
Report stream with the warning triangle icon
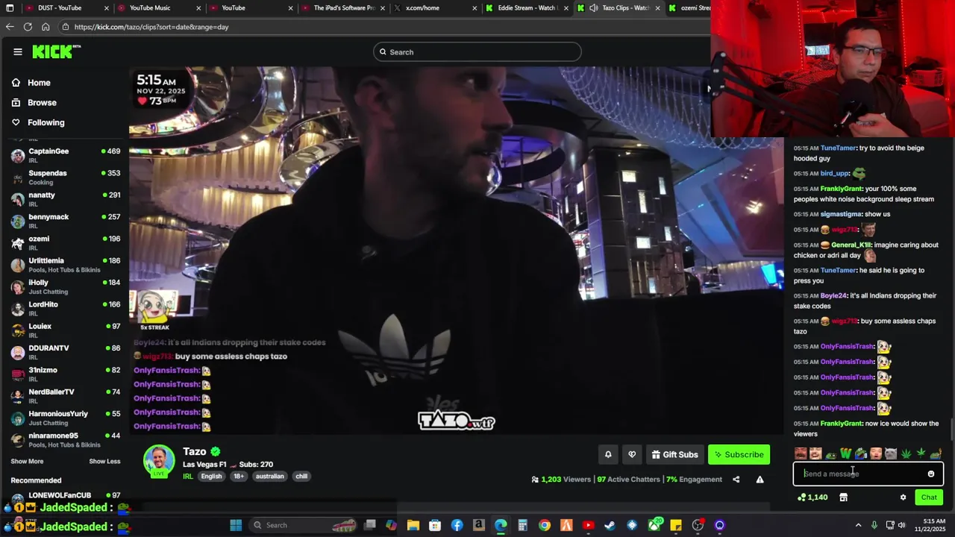click(760, 480)
